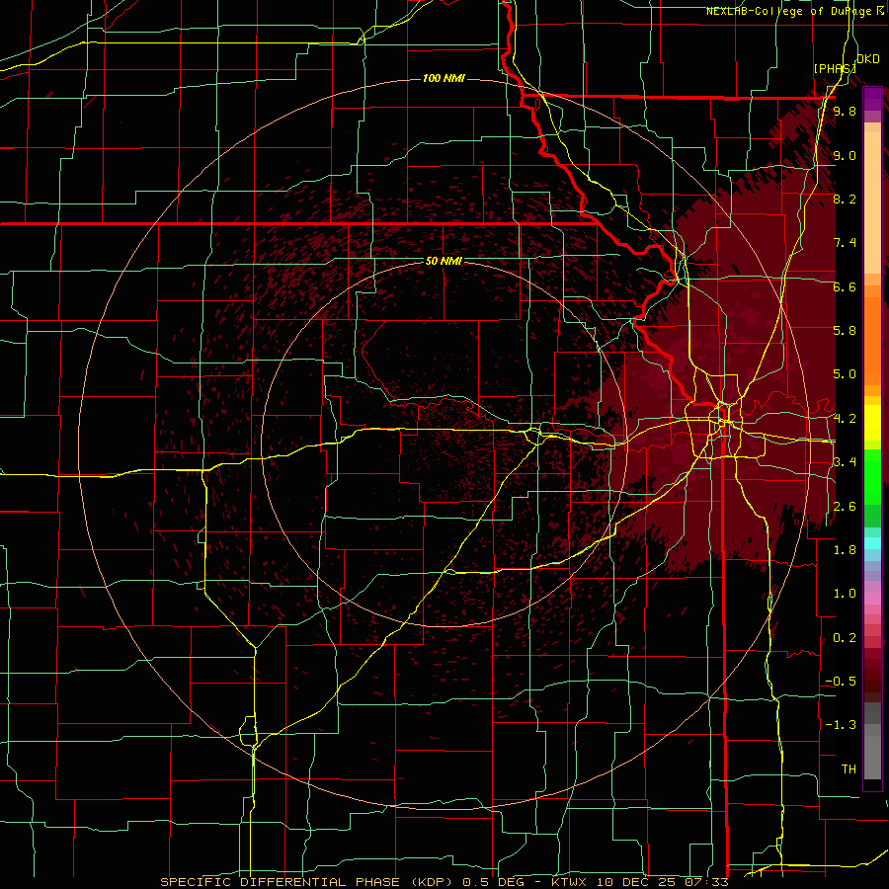Click the 5.0 value on the scale
889x889 pixels.
click(845, 374)
